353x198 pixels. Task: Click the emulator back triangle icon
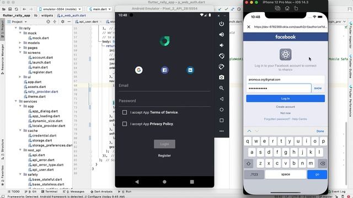tap(222, 99)
